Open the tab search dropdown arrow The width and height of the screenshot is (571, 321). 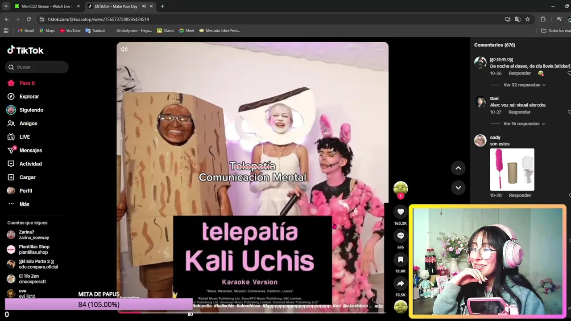click(6, 6)
